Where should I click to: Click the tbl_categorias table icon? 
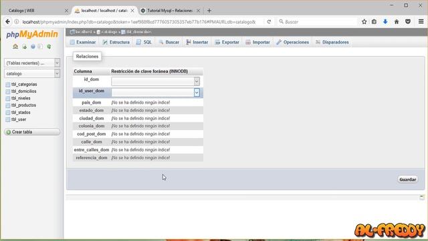pos(7,84)
